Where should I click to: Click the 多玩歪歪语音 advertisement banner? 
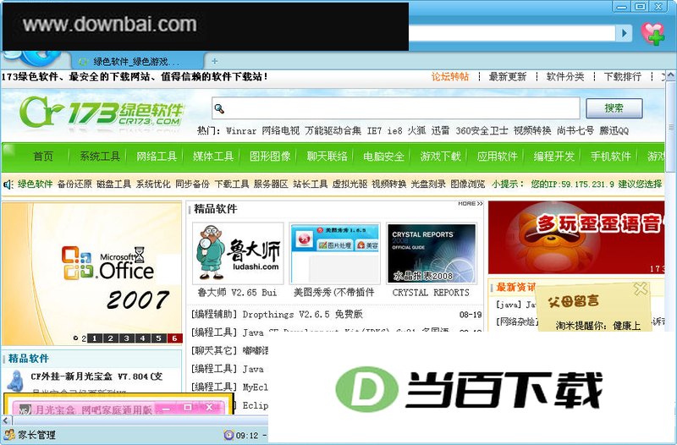tap(576, 238)
